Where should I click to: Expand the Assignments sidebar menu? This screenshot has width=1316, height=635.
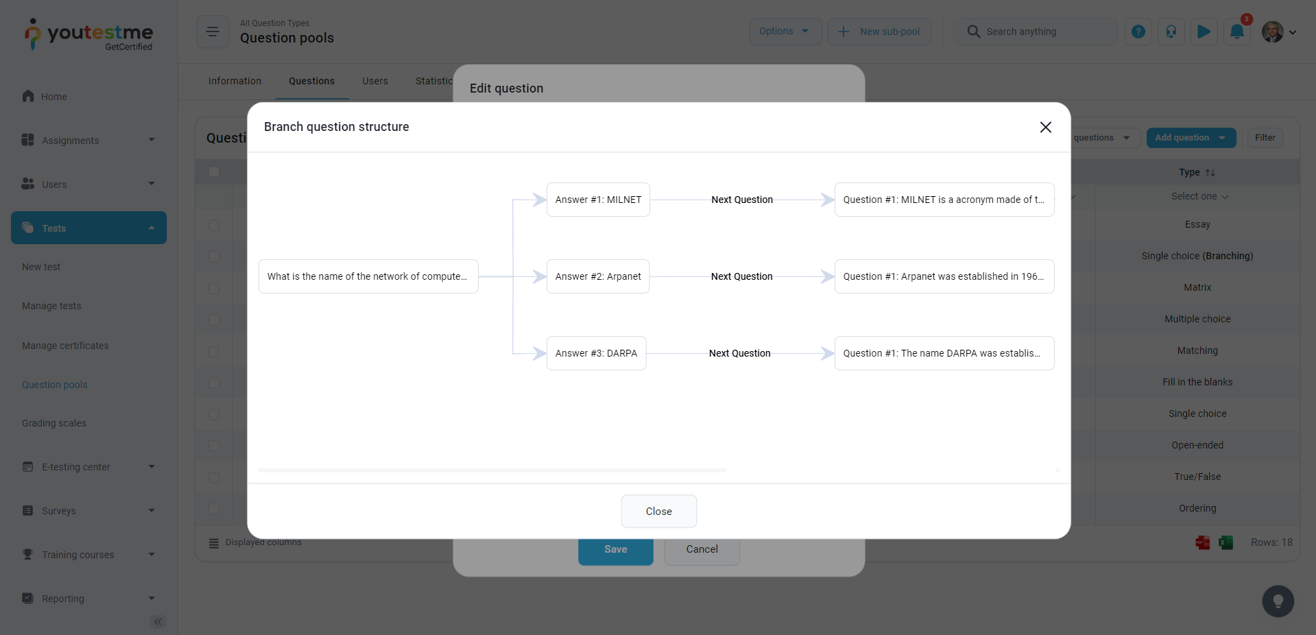point(88,141)
